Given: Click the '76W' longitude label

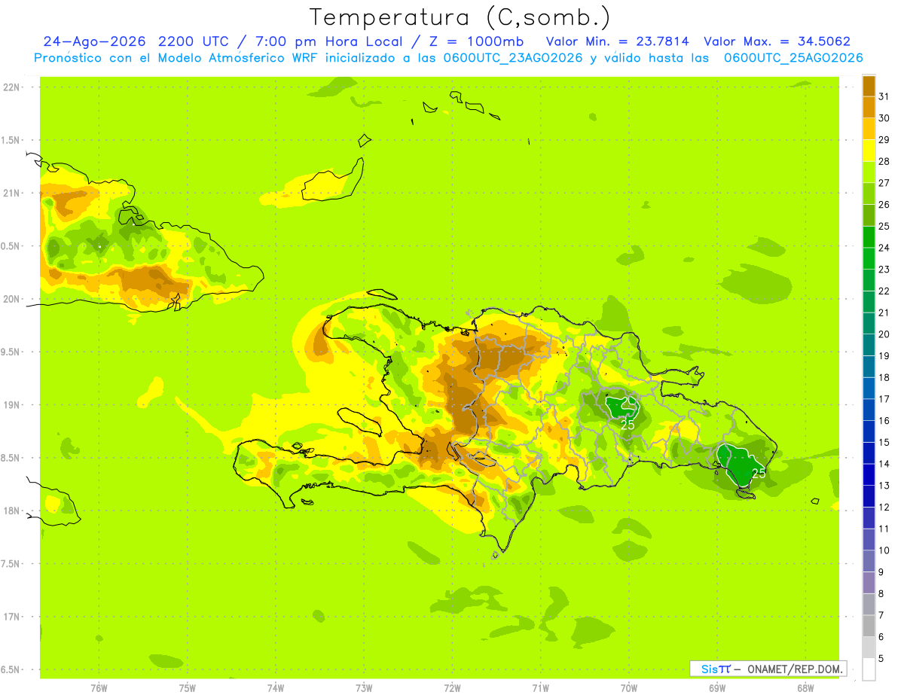Looking at the screenshot, I should (x=99, y=688).
